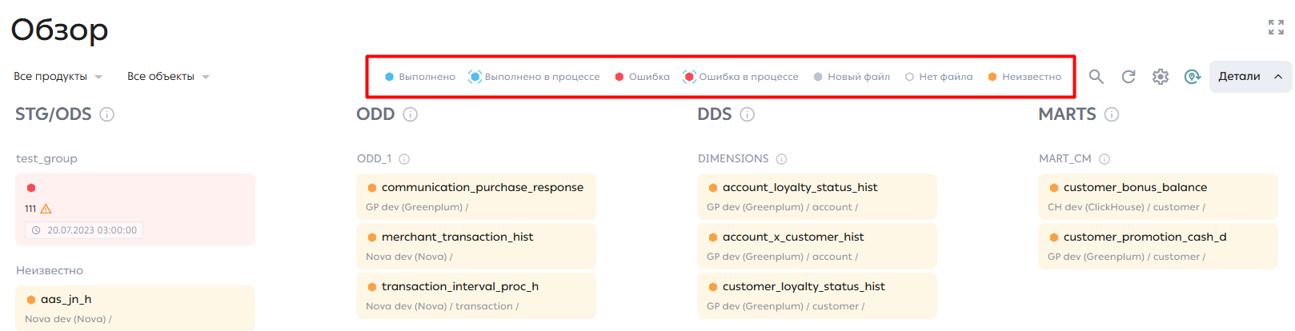The width and height of the screenshot is (1295, 331).
Task: Click orange status dot of aas_jn_h
Action: 31,300
